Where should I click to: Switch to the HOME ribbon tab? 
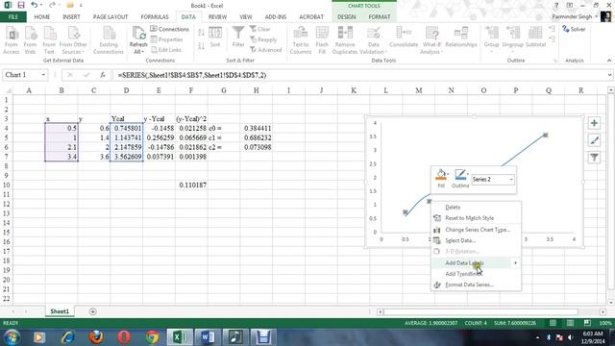click(x=42, y=17)
